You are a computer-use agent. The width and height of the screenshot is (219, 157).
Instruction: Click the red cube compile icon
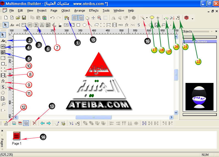(187, 18)
